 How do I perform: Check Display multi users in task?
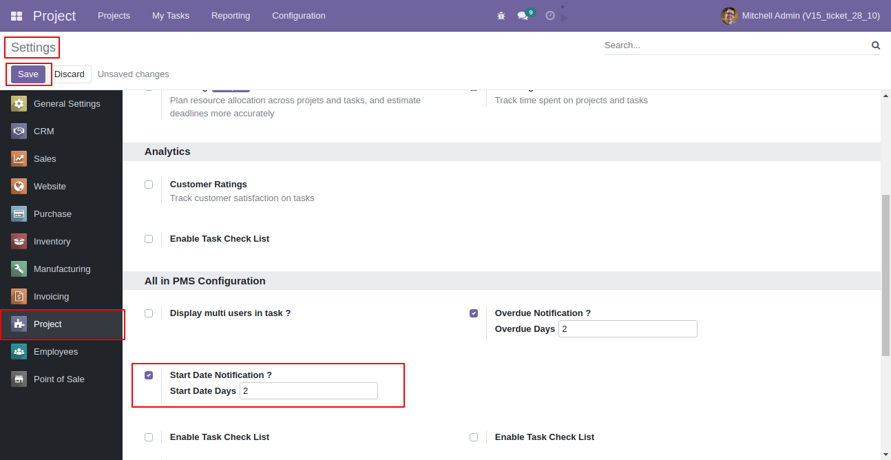tap(149, 313)
